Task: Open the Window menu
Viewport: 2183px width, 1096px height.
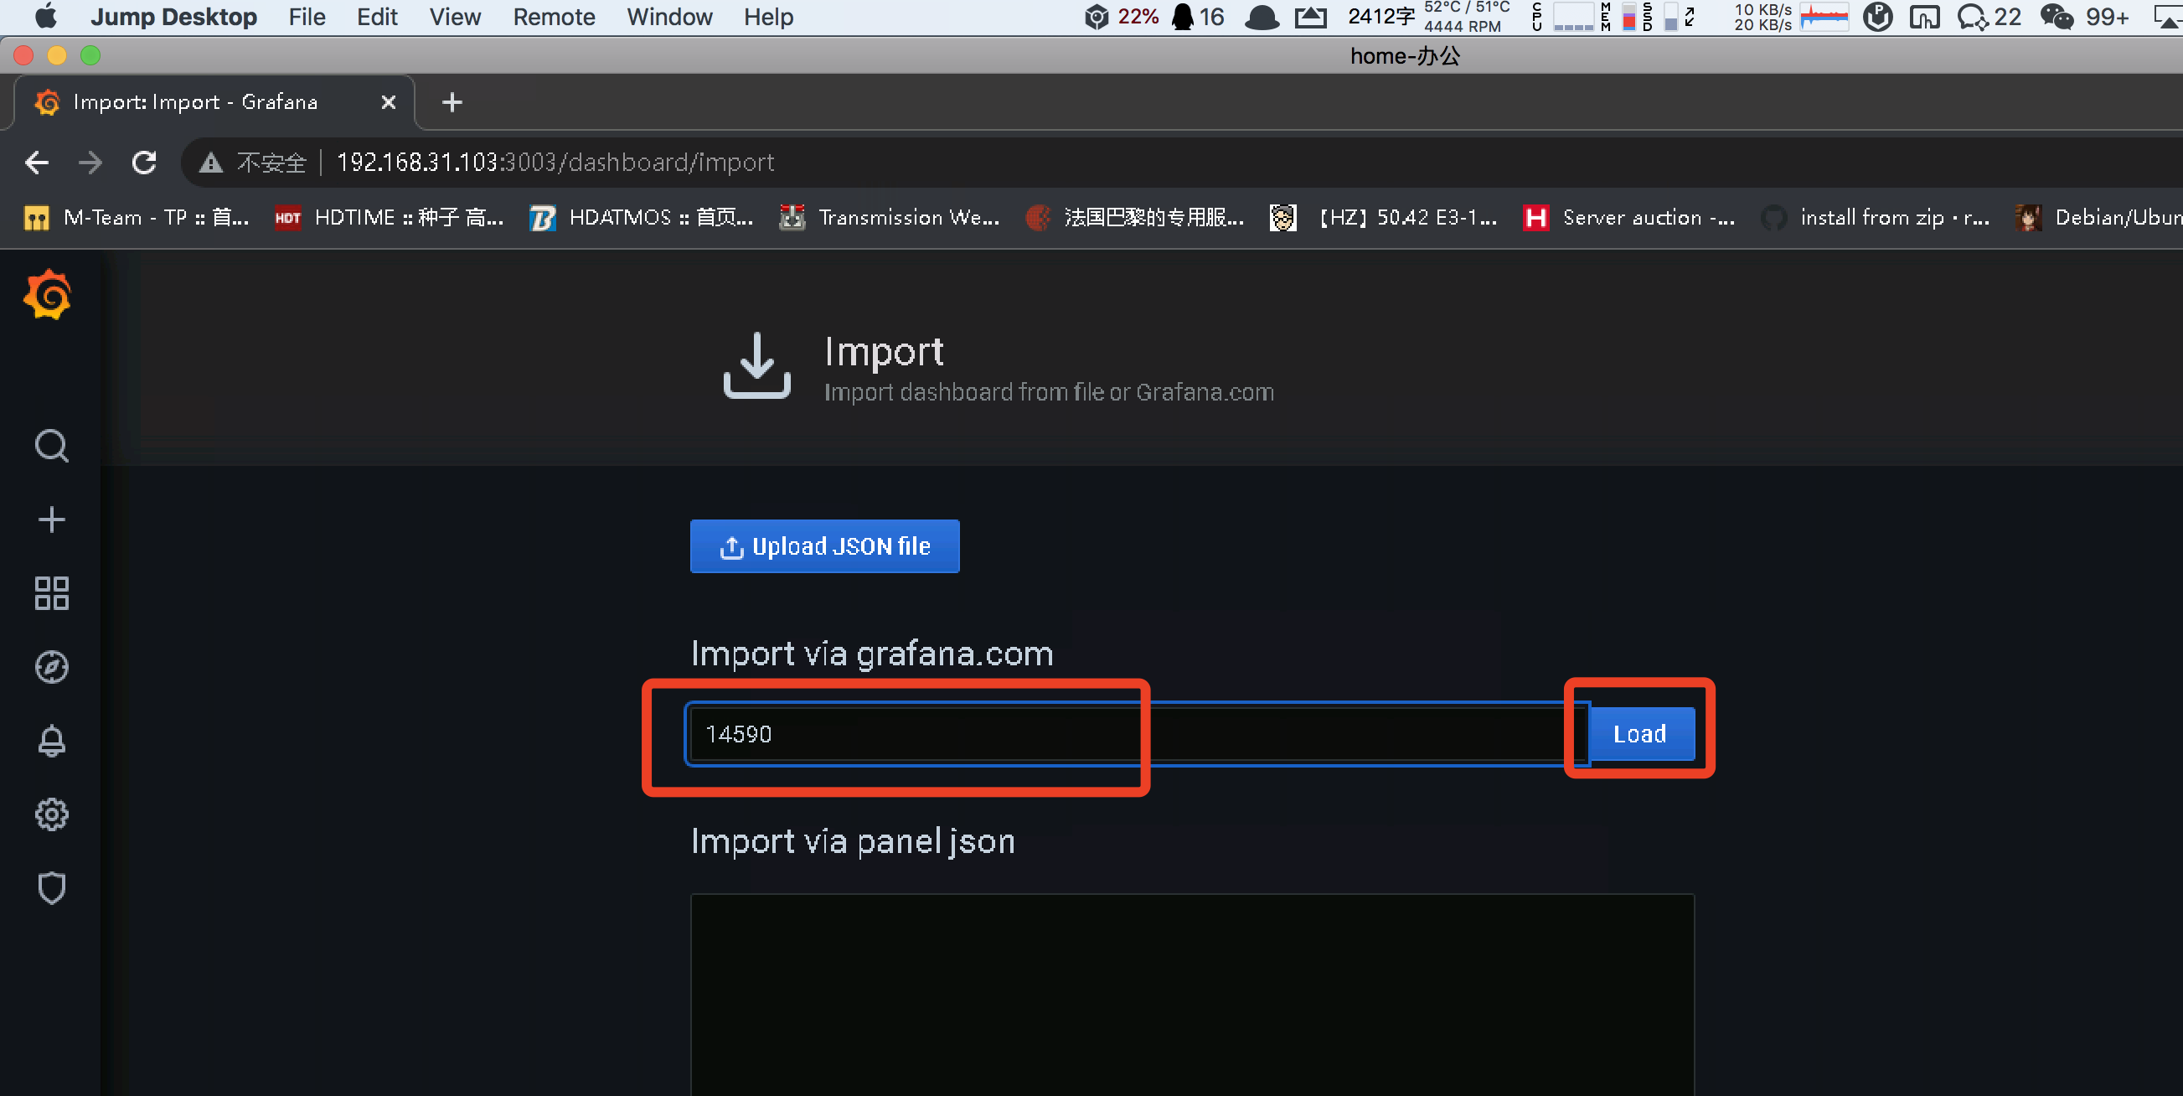Action: pyautogui.click(x=669, y=17)
